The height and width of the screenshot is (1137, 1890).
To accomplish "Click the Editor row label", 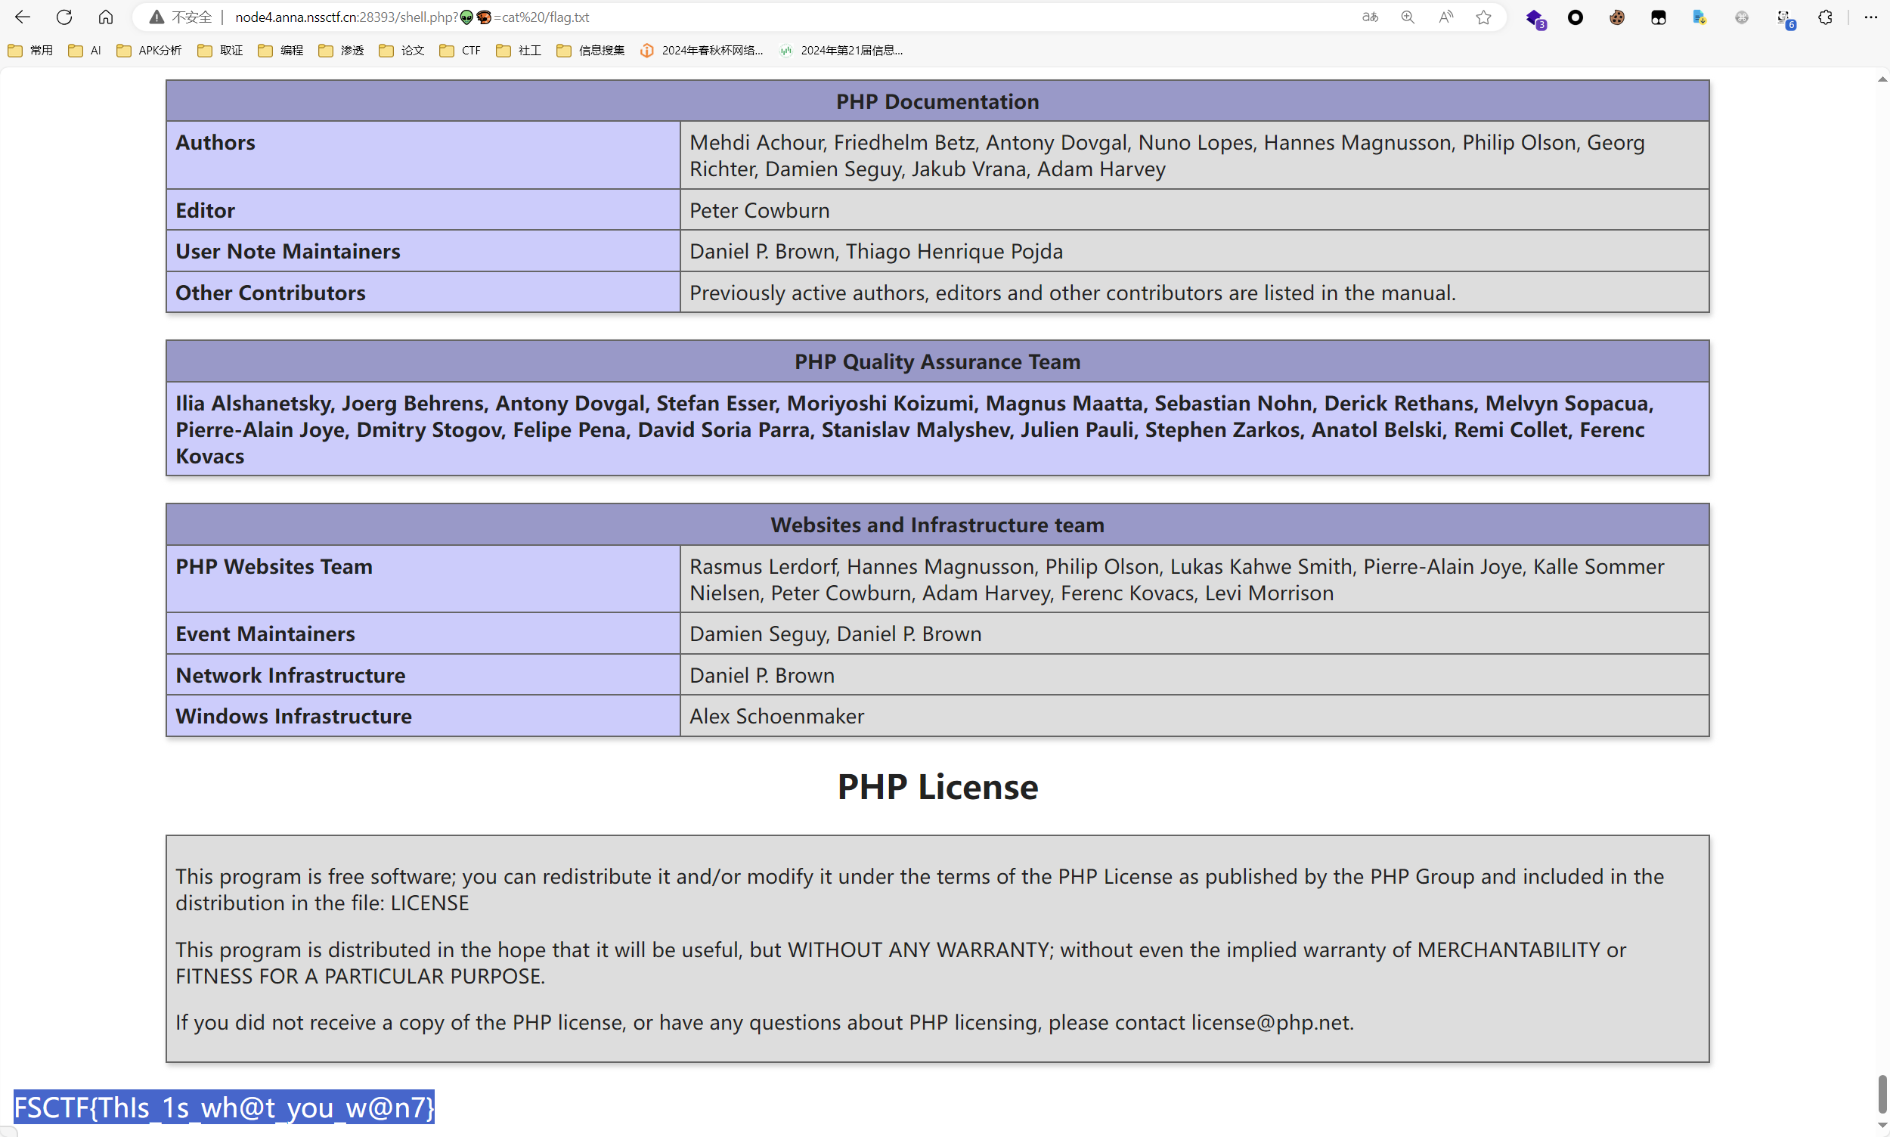I will [206, 211].
